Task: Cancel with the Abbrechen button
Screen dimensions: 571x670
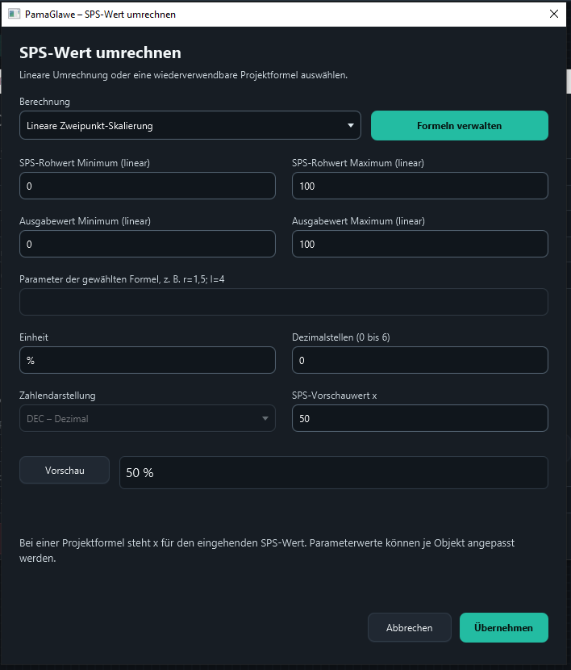Action: 409,628
